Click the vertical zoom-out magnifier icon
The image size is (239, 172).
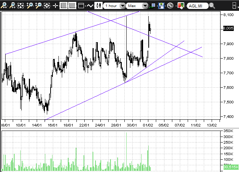(38, 6)
